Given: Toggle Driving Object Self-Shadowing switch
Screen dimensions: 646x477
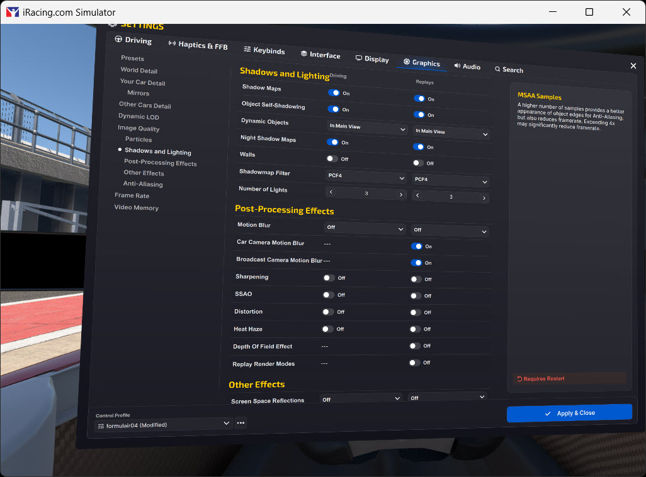Looking at the screenshot, I should click(333, 109).
